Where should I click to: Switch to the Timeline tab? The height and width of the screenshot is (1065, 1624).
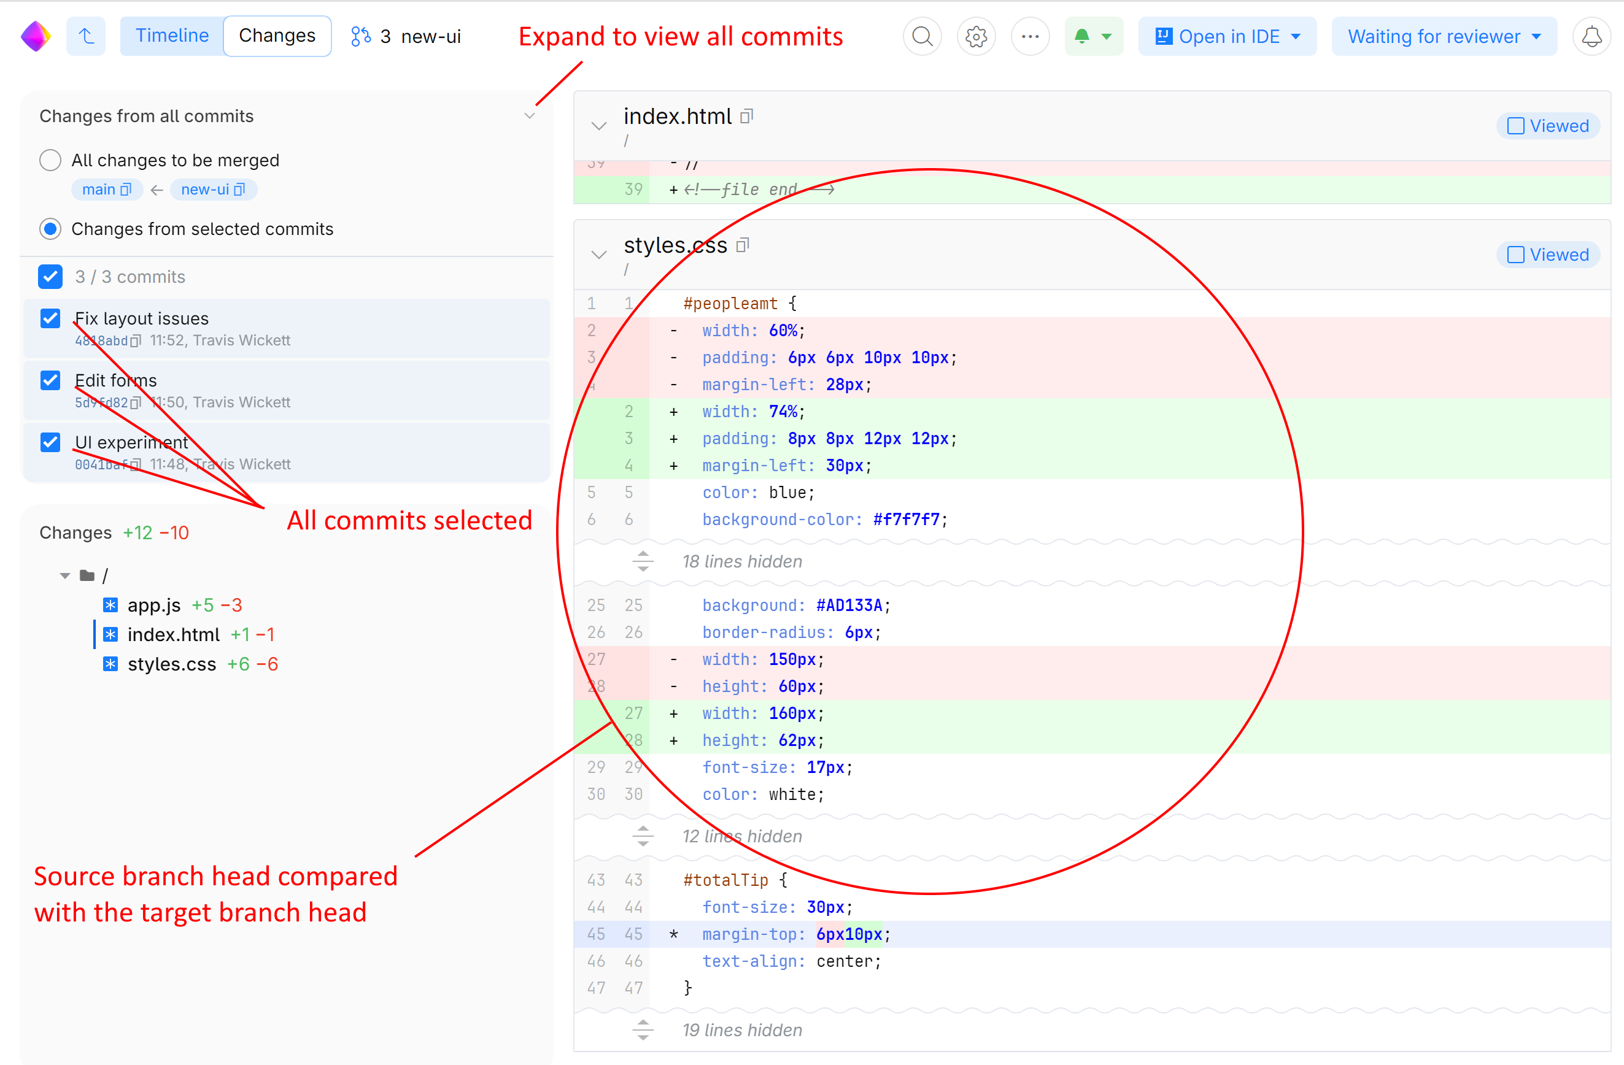(172, 36)
